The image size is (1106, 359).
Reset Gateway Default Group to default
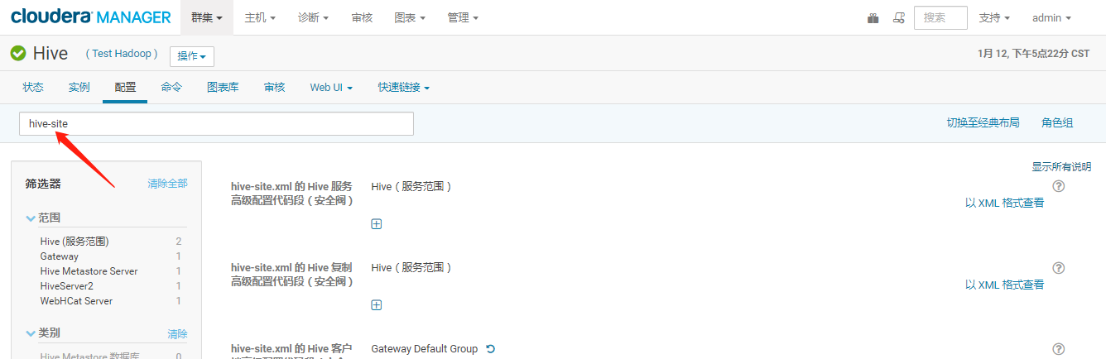point(490,349)
